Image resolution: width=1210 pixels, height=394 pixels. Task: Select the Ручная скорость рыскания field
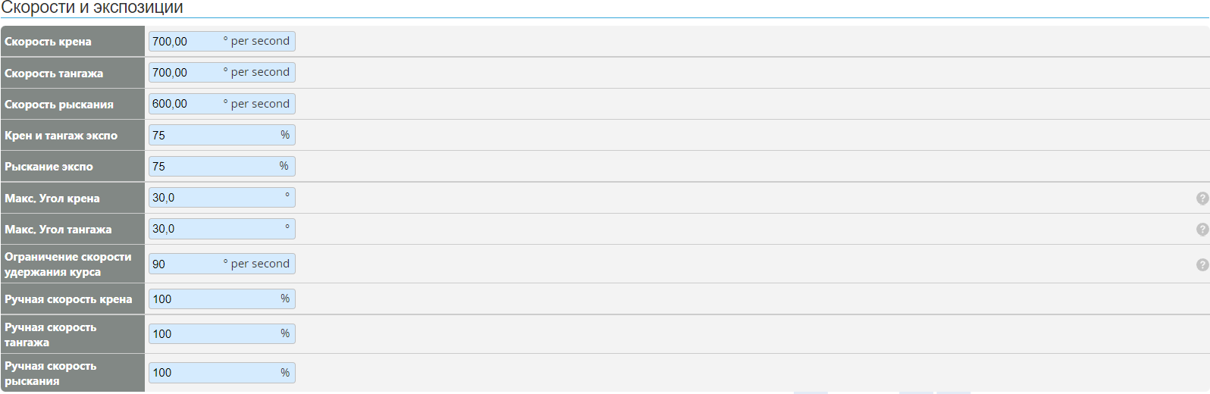click(212, 373)
